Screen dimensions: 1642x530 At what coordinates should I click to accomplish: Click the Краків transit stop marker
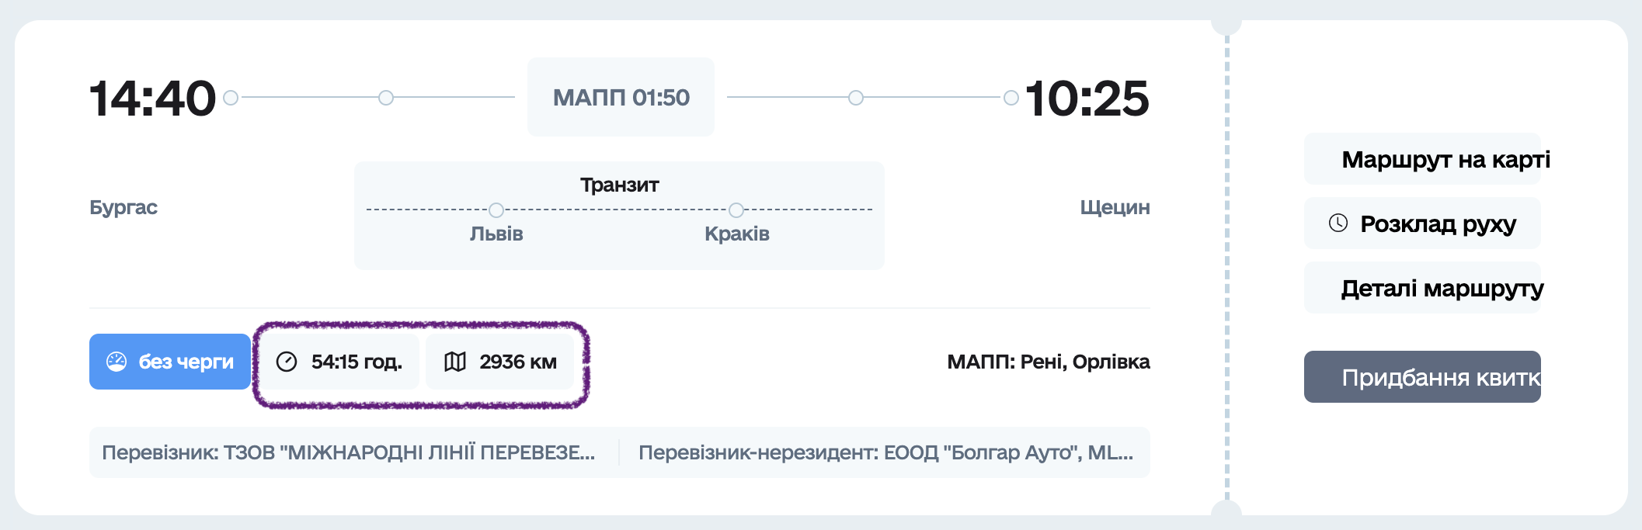(x=736, y=210)
